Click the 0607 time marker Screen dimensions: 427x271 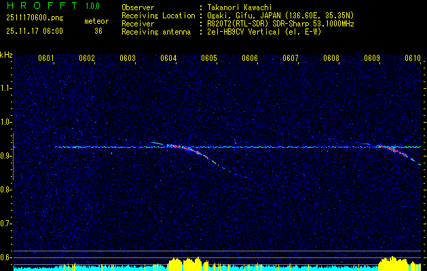click(291, 59)
